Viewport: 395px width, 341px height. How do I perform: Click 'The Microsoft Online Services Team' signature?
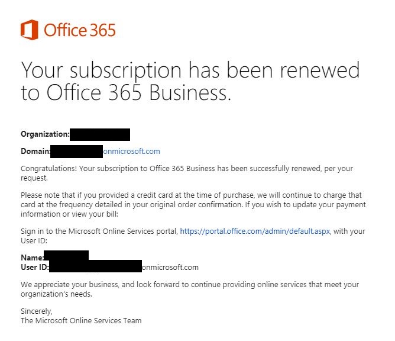click(x=81, y=320)
